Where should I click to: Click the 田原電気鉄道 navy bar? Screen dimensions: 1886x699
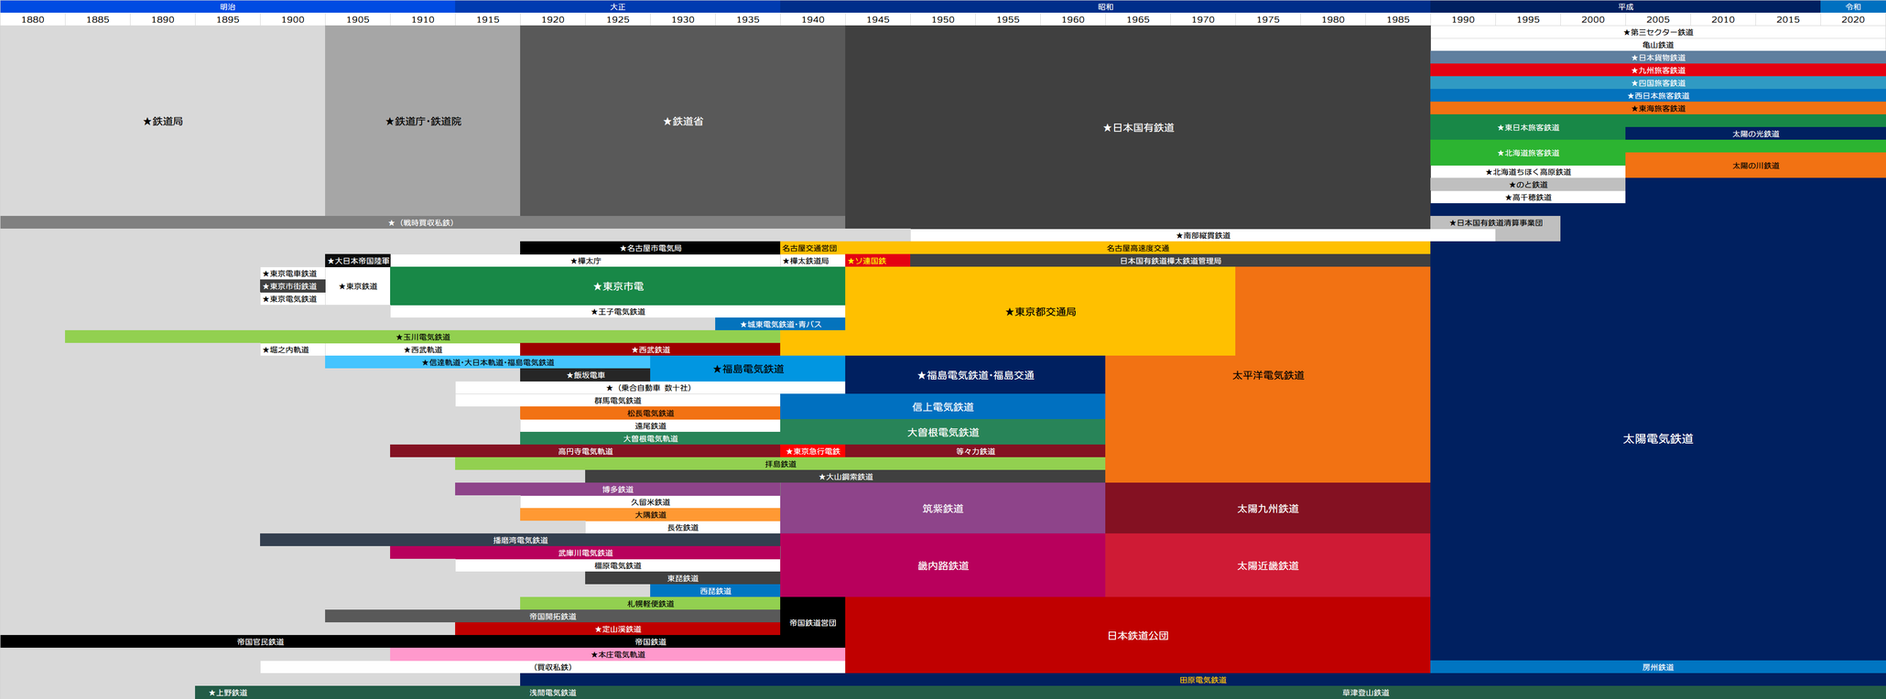1202,680
